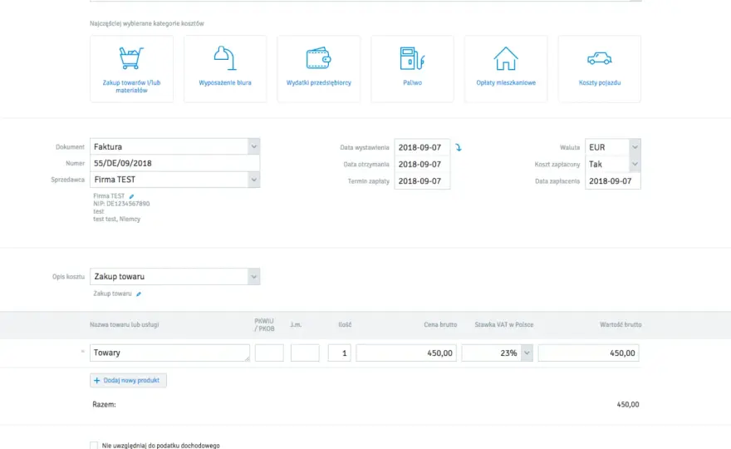Click the total amount next to Razem
The width and height of the screenshot is (731, 449).
coord(627,404)
